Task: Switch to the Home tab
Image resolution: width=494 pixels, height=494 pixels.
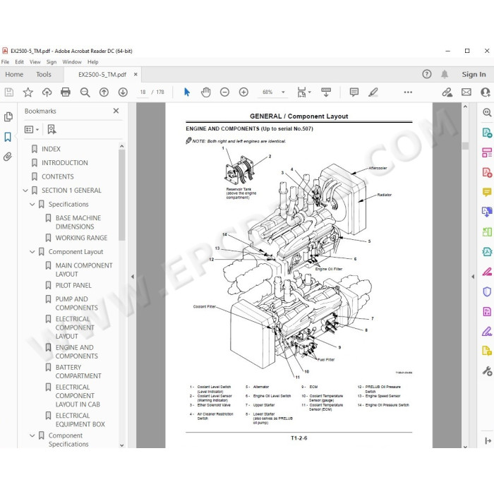Action: (x=14, y=75)
